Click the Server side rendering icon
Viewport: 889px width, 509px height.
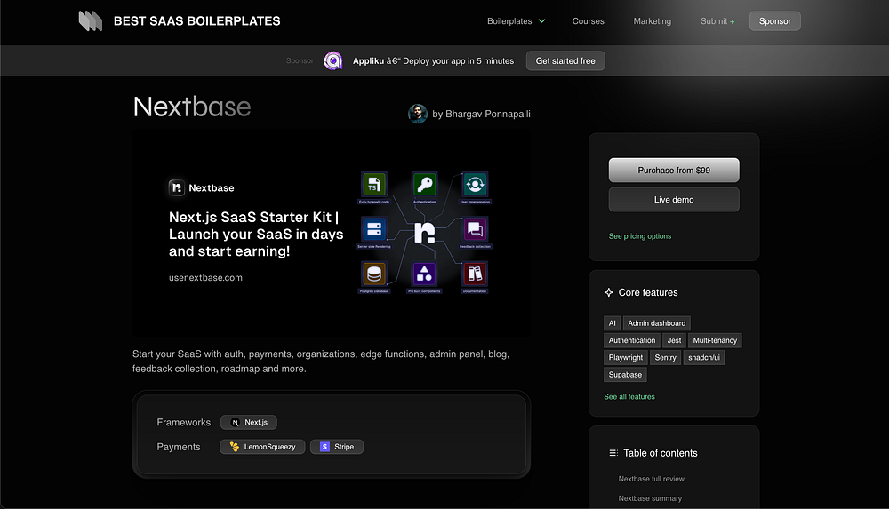click(373, 229)
